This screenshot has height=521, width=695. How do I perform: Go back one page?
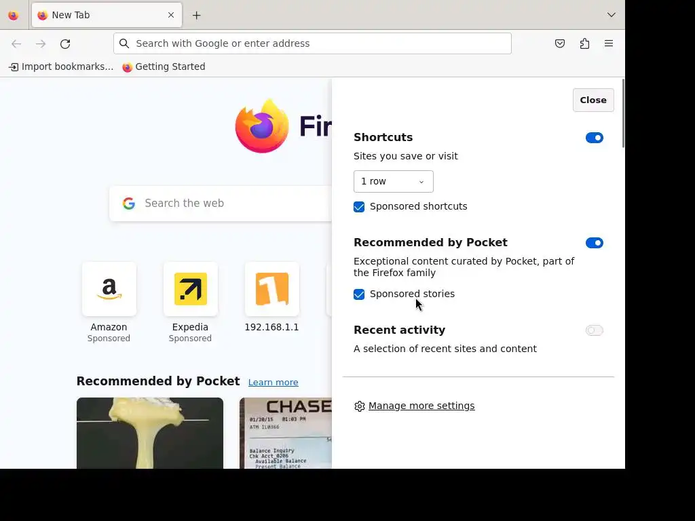click(x=16, y=43)
